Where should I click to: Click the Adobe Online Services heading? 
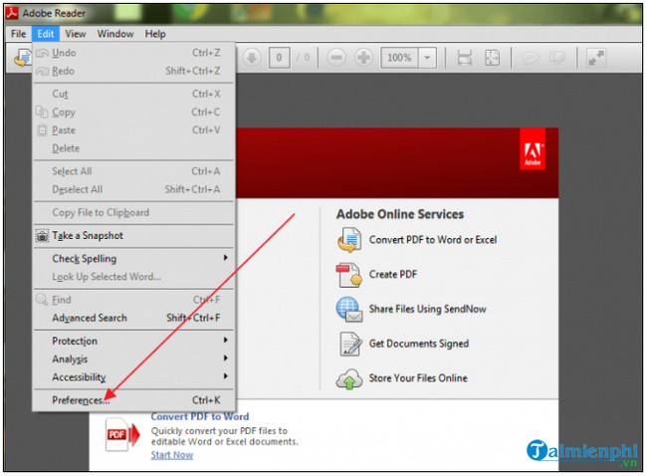[x=400, y=214]
